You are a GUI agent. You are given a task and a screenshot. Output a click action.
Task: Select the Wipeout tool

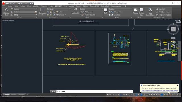click(x=135, y=11)
